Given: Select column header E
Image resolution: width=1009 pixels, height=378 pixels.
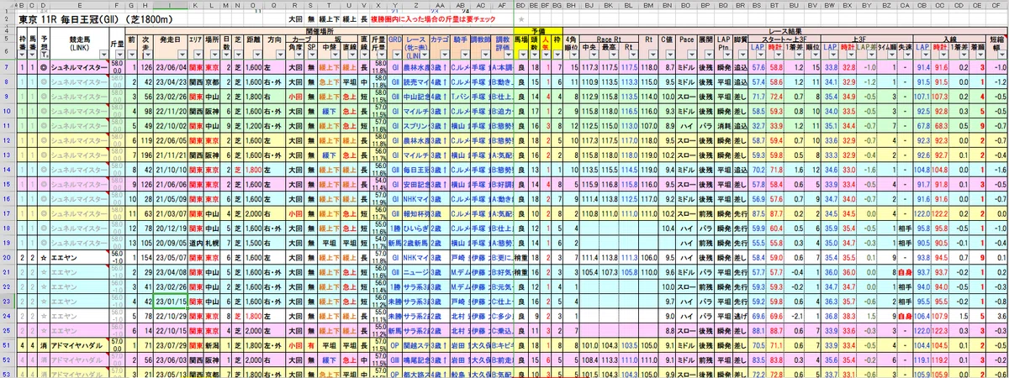Looking at the screenshot, I should tap(79, 4).
